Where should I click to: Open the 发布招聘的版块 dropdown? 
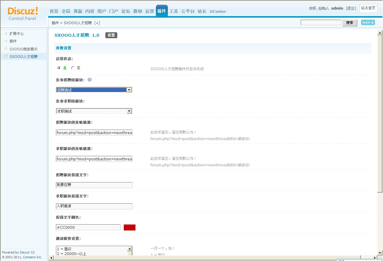(94, 90)
